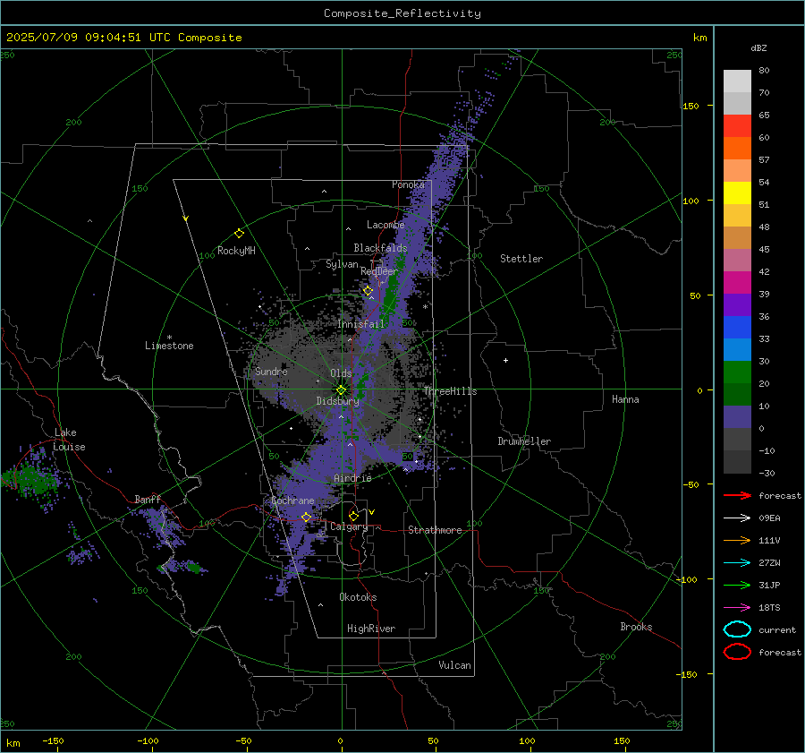
Task: Click the yellow diamond marker below Cochrane
Action: pyautogui.click(x=306, y=517)
